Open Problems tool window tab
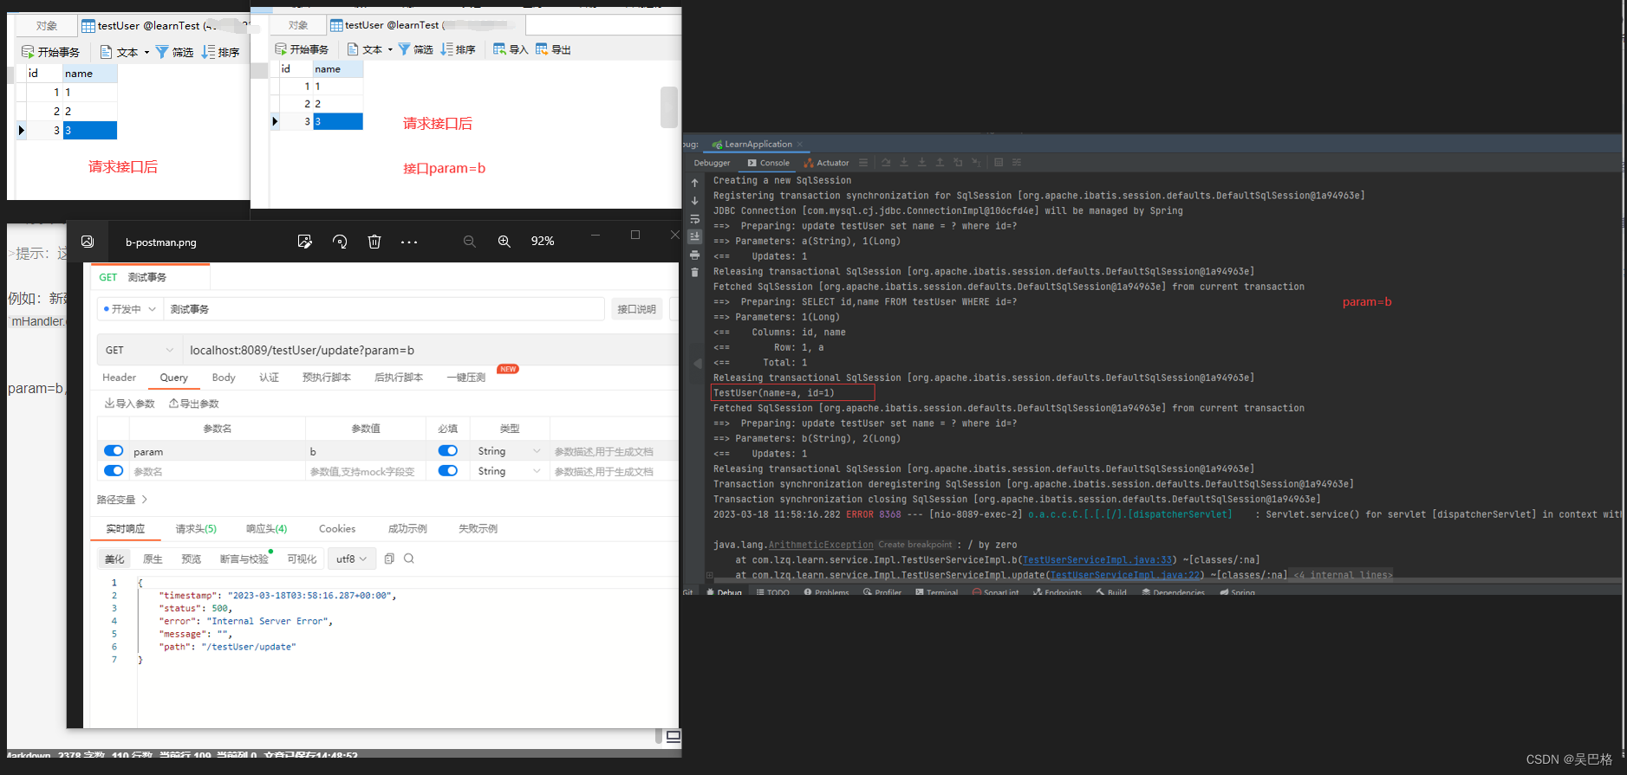The image size is (1627, 775). click(826, 592)
